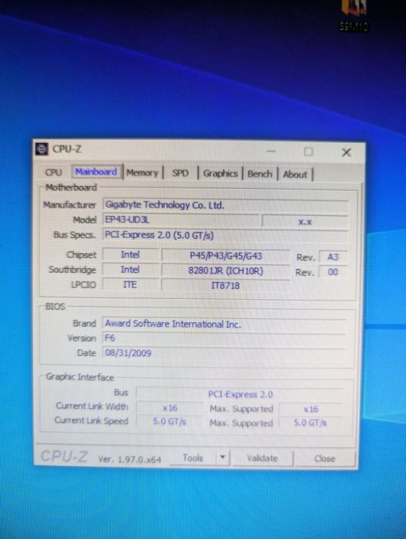Open the Memory tab
Screen dimensions: 406x539
click(142, 173)
